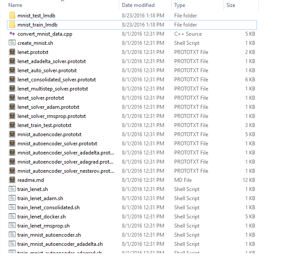This screenshot has height=258, width=297.
Task: Click the mnist_autoencoder_solver.prototxt file icon
Action: (12, 143)
